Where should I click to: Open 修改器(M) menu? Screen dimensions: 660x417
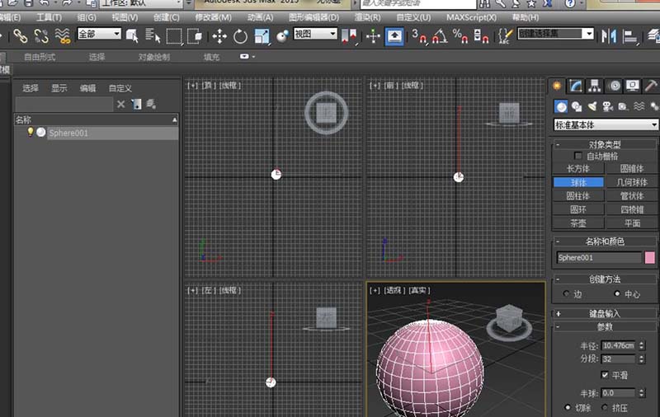(x=214, y=17)
